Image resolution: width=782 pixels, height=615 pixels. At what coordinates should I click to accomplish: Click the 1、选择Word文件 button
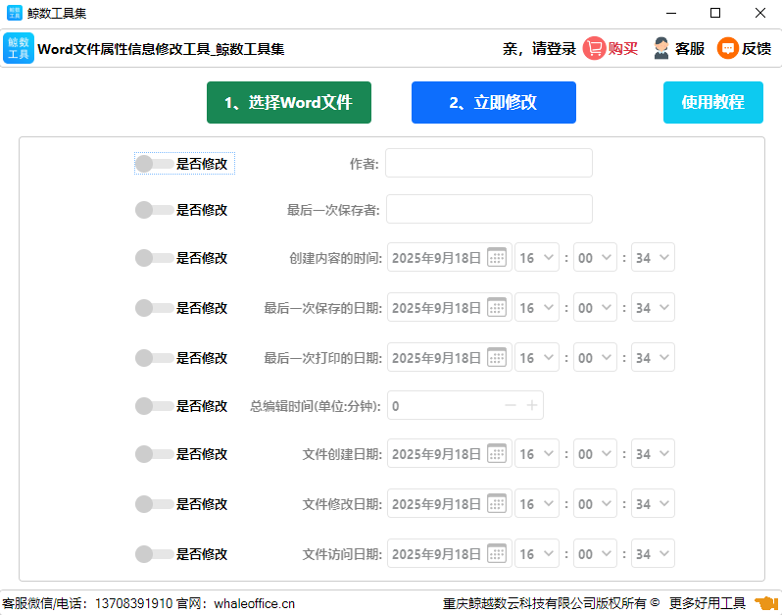pos(289,102)
